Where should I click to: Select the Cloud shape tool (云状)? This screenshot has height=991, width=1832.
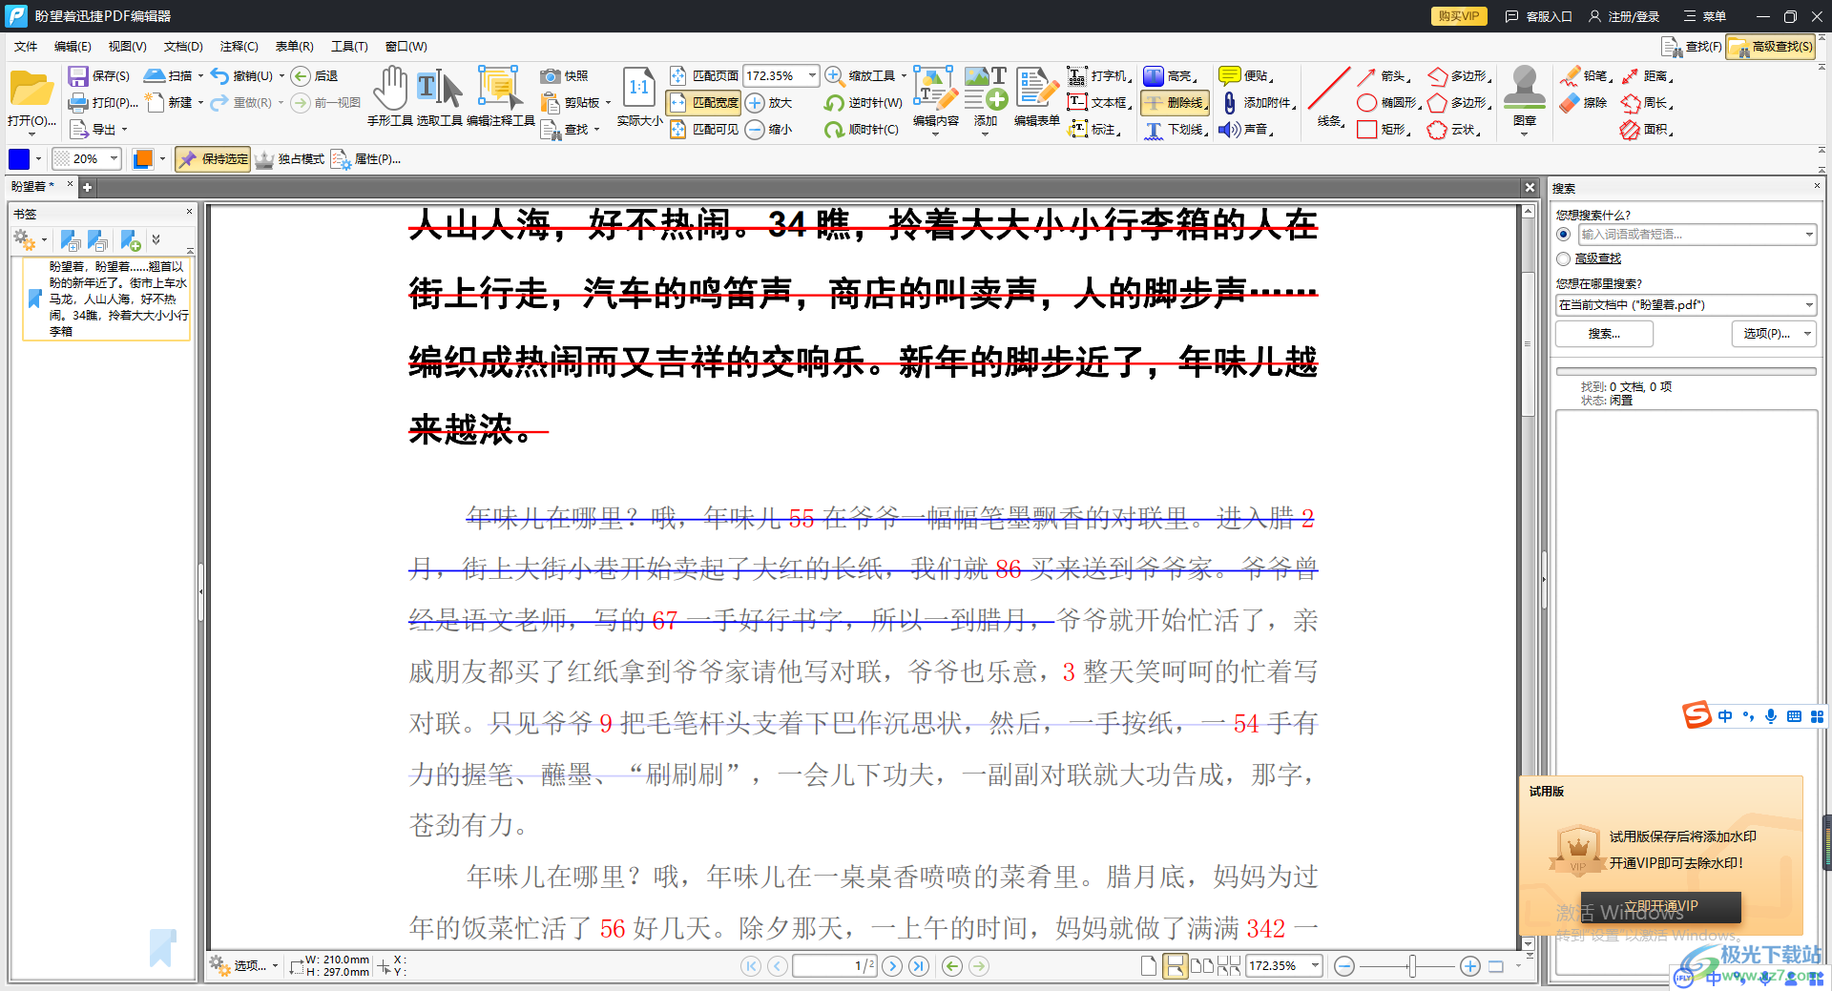pyautogui.click(x=1454, y=129)
